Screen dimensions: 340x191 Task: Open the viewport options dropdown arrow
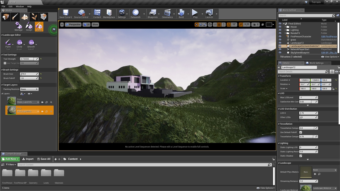[x=62, y=24]
